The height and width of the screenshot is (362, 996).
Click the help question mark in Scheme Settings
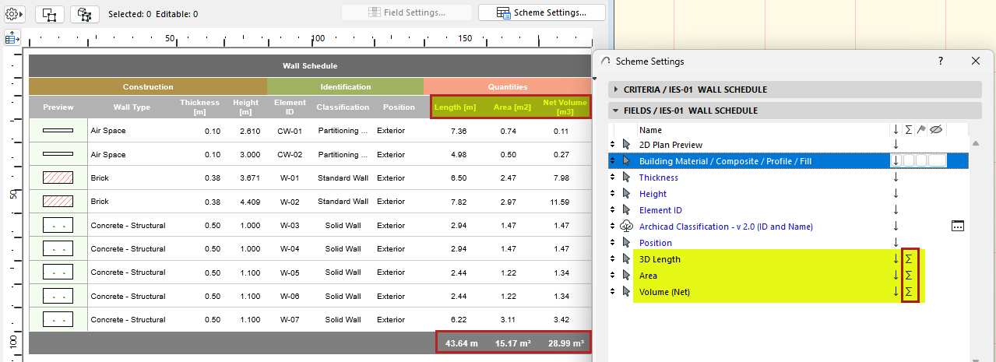941,61
